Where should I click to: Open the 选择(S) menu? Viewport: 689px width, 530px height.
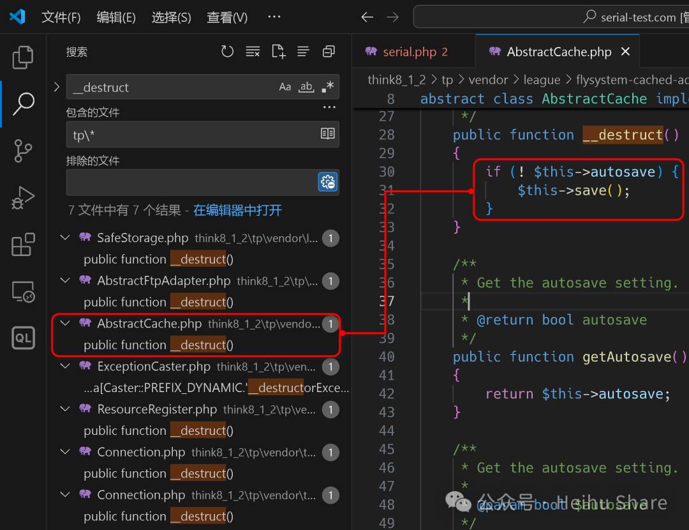point(172,17)
